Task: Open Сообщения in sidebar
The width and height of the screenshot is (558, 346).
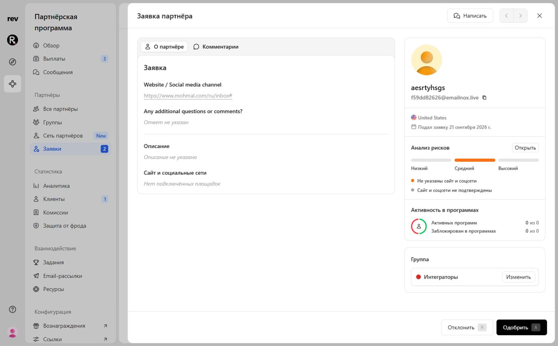Action: tap(70, 72)
